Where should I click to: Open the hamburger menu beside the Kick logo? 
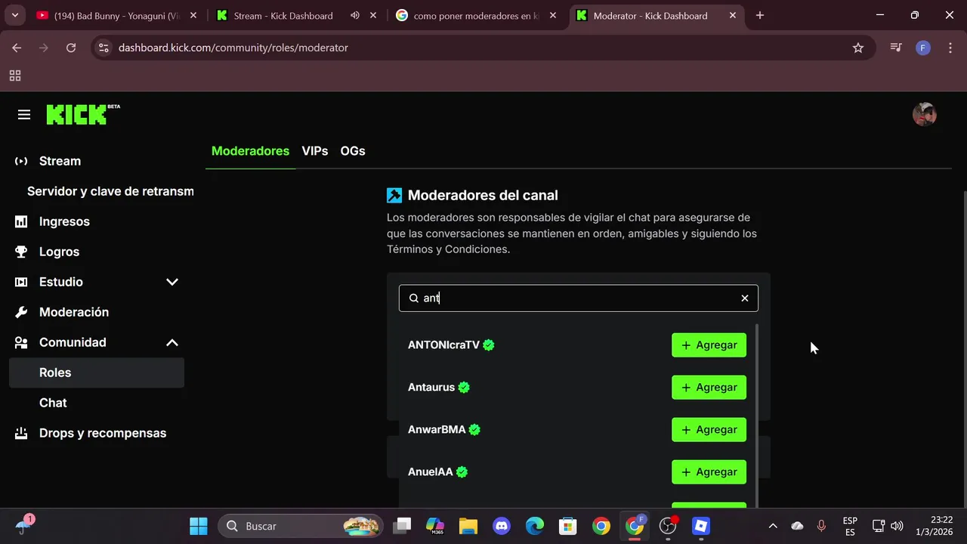click(24, 115)
